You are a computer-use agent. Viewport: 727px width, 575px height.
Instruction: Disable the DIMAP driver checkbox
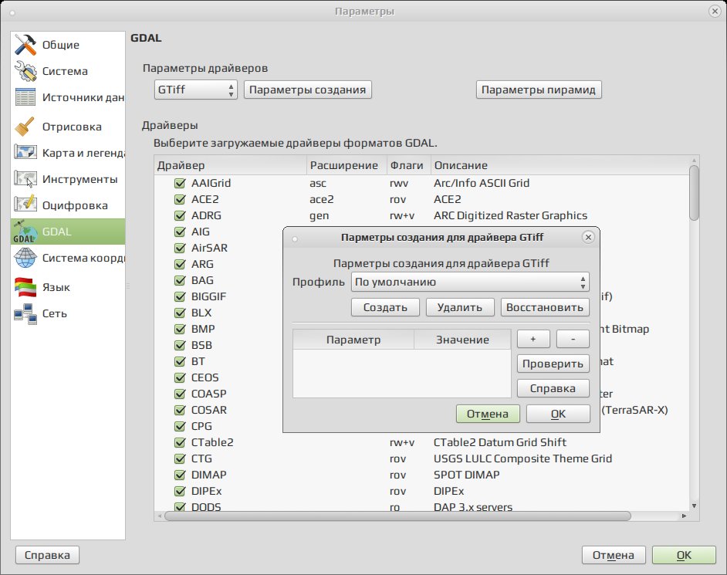180,475
